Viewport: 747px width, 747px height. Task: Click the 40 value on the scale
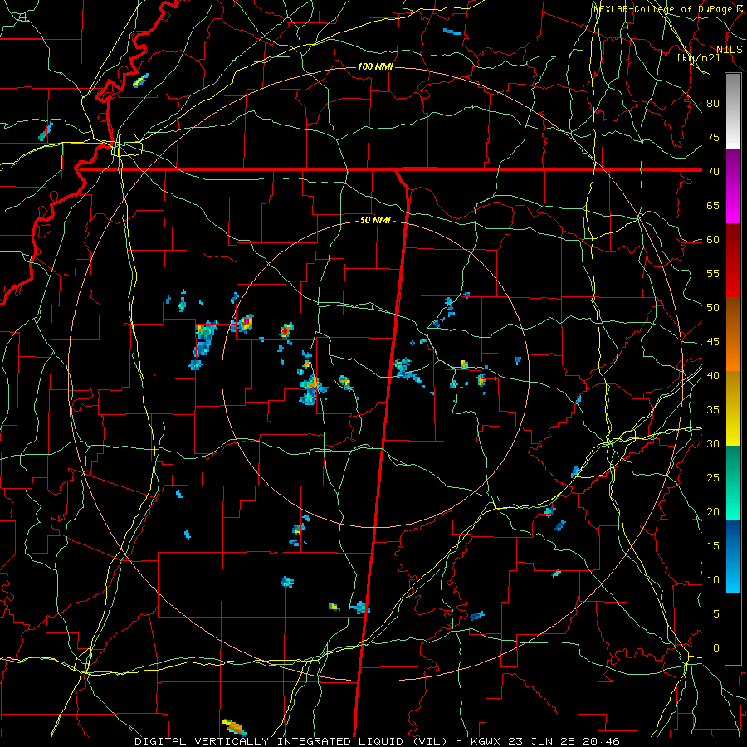(x=713, y=376)
